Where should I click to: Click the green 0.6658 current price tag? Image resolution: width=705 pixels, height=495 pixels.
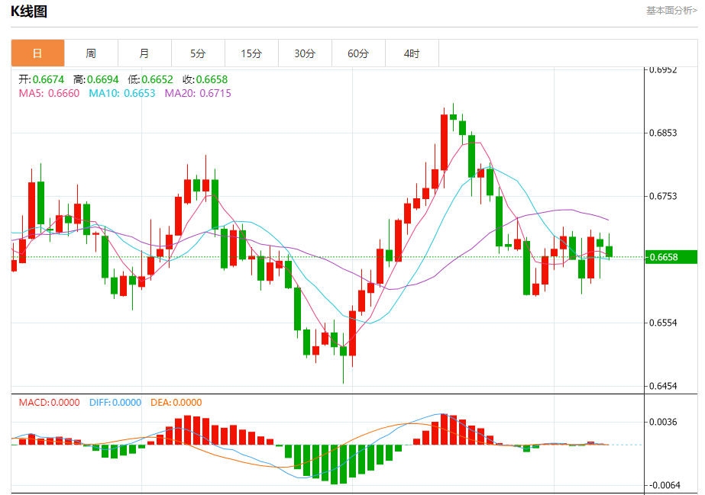tap(671, 257)
